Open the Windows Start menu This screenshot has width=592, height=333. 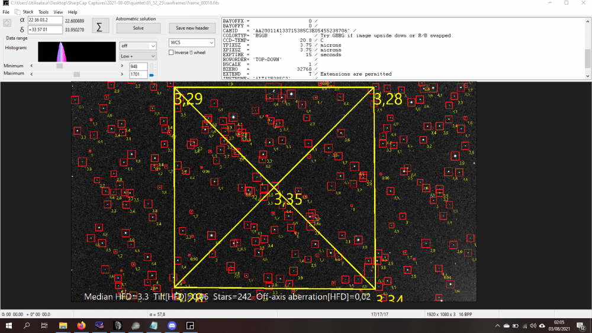click(8, 325)
